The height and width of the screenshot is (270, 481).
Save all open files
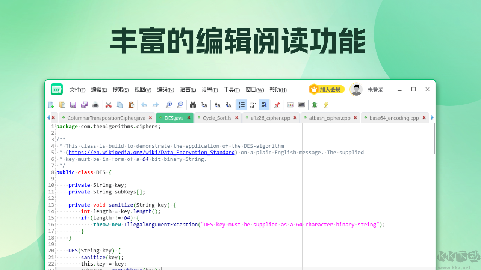[x=84, y=105]
